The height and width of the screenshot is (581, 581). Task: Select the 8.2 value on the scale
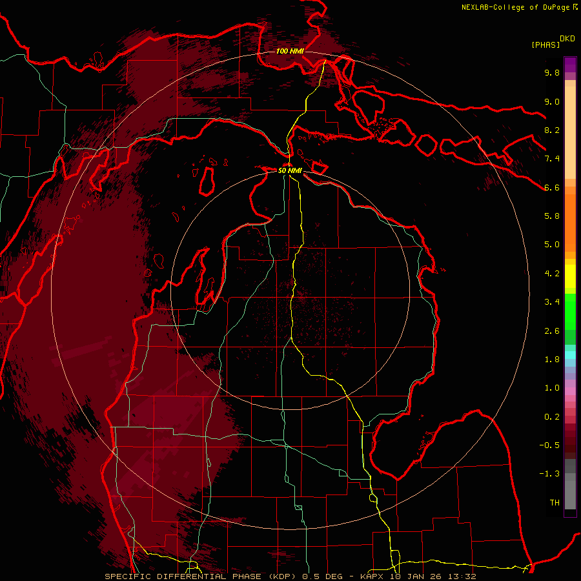pos(552,130)
